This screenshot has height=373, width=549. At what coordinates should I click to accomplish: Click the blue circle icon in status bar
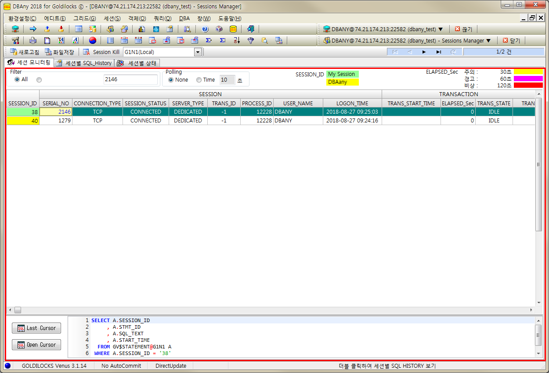(7, 366)
